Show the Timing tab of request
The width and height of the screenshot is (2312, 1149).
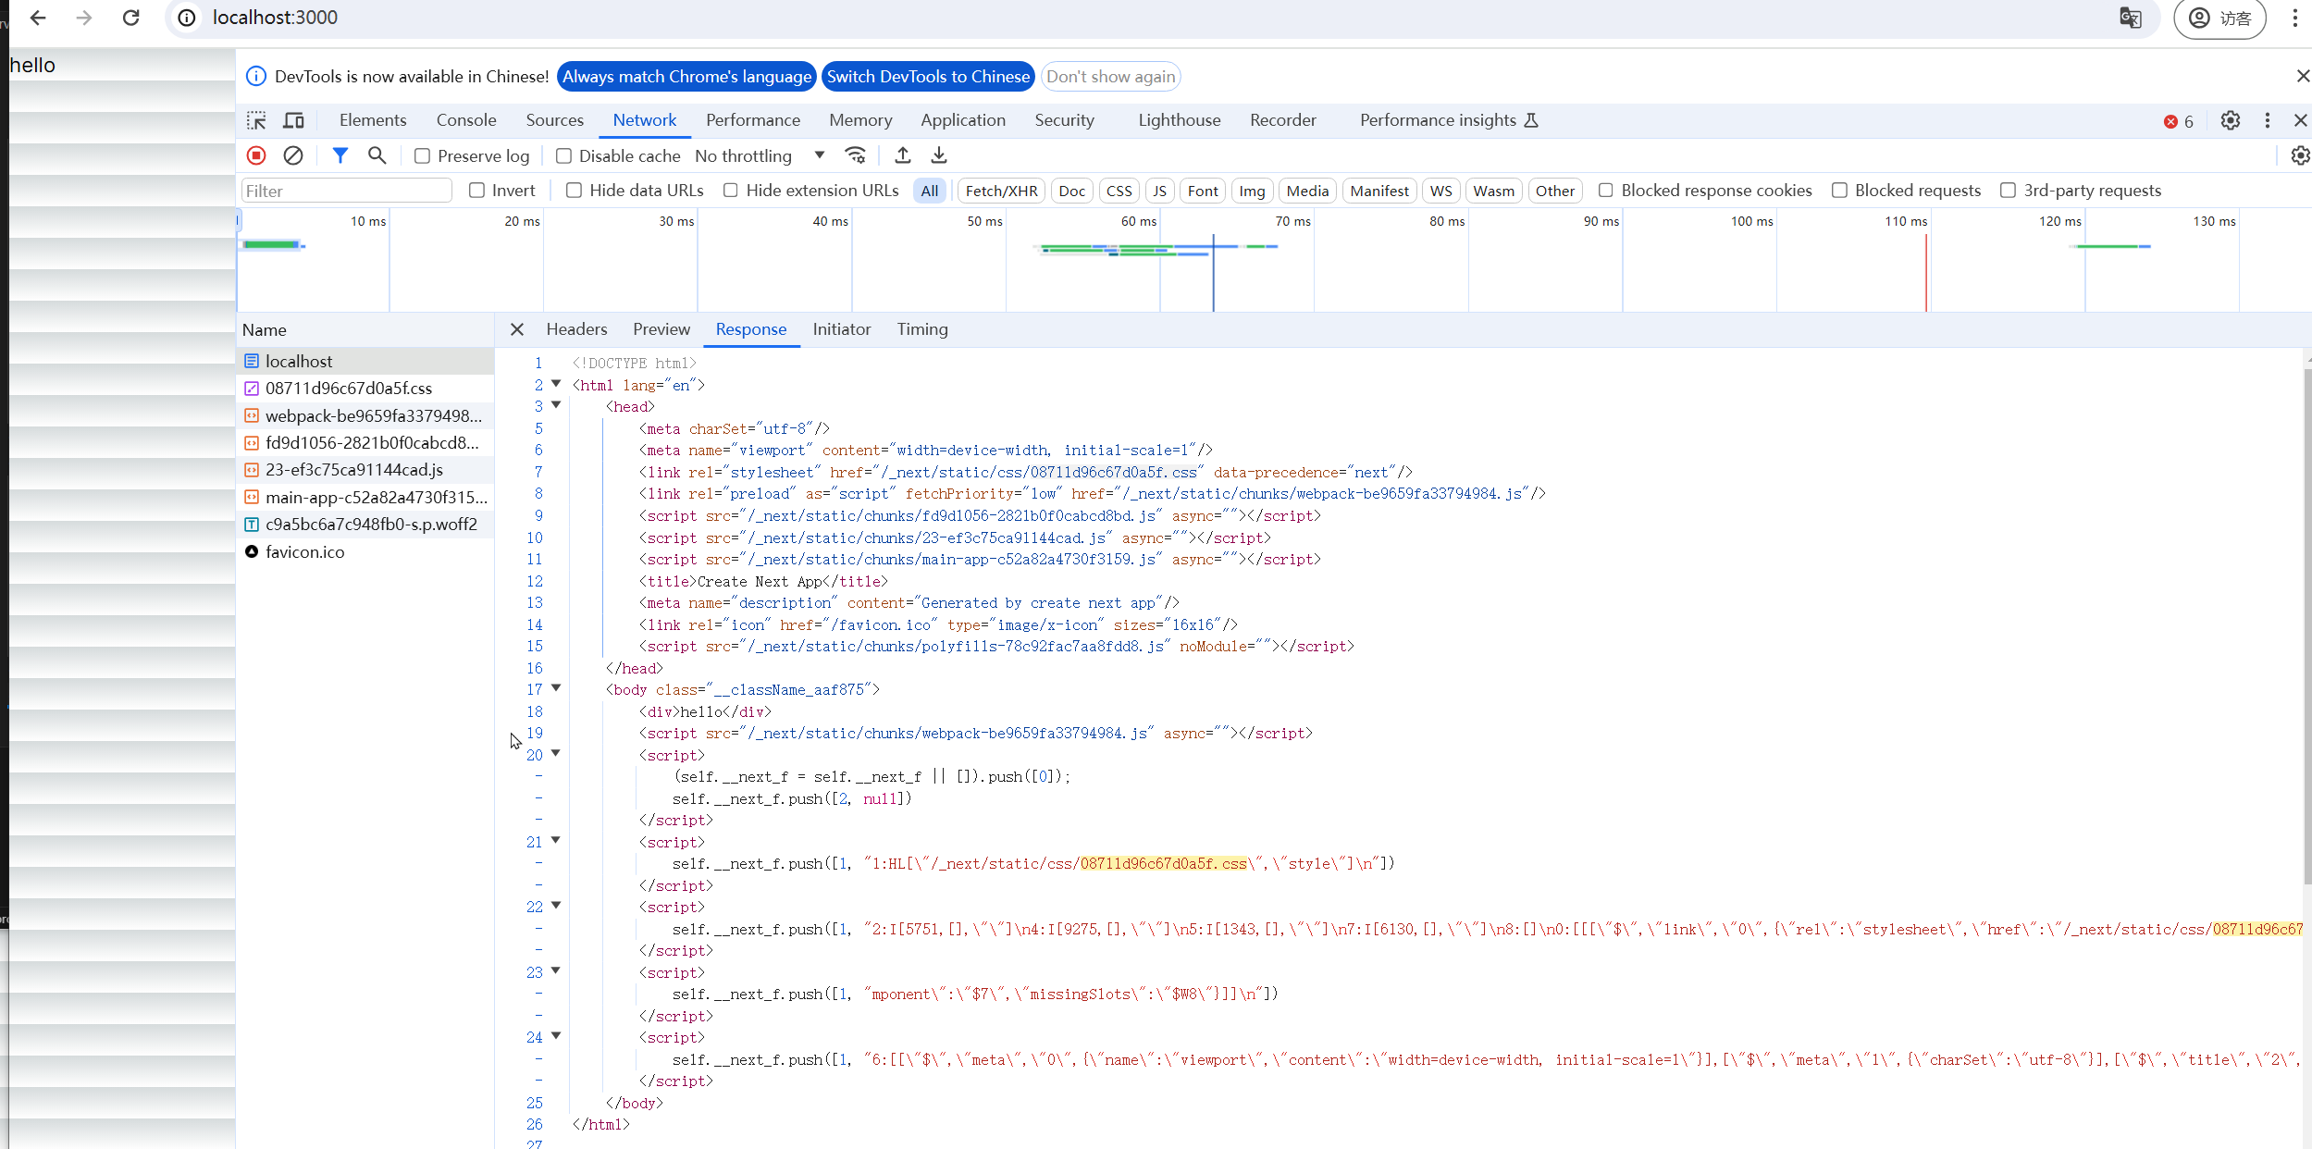(922, 329)
